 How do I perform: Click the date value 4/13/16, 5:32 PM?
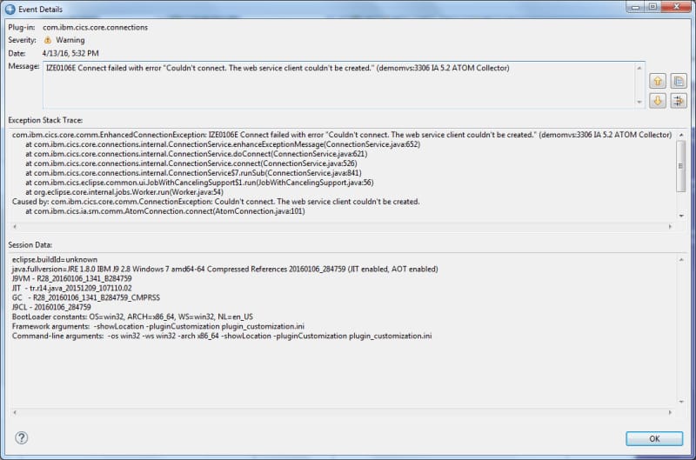[x=70, y=53]
